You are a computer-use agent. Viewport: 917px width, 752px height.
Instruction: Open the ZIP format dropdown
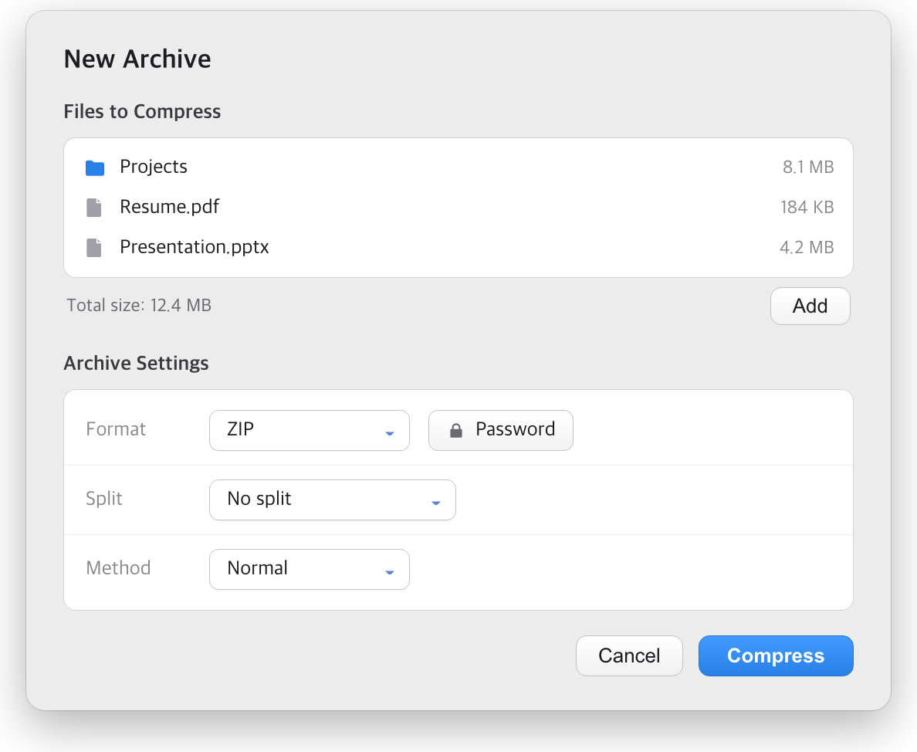point(310,430)
